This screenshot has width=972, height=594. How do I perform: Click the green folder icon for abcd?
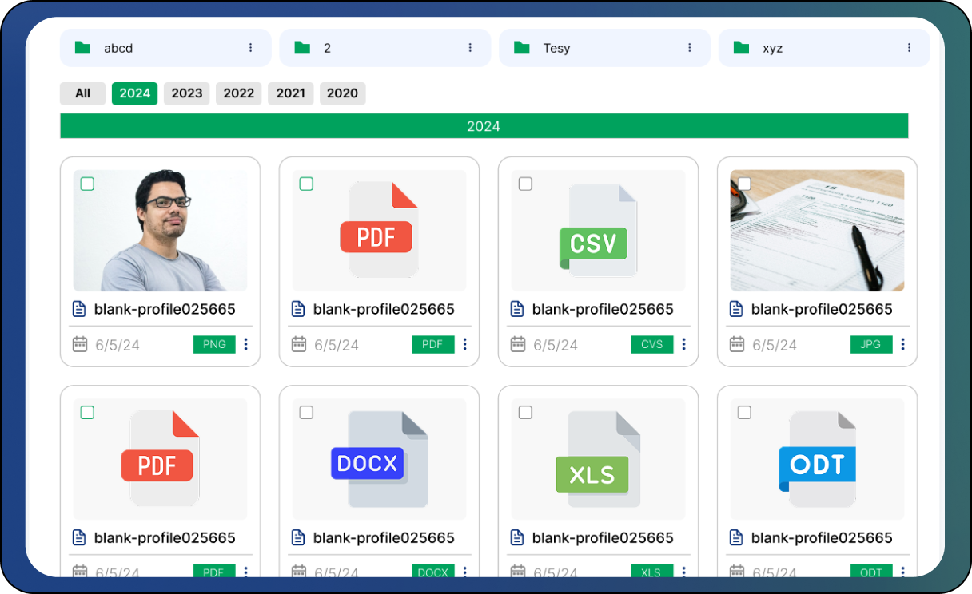[x=82, y=48]
